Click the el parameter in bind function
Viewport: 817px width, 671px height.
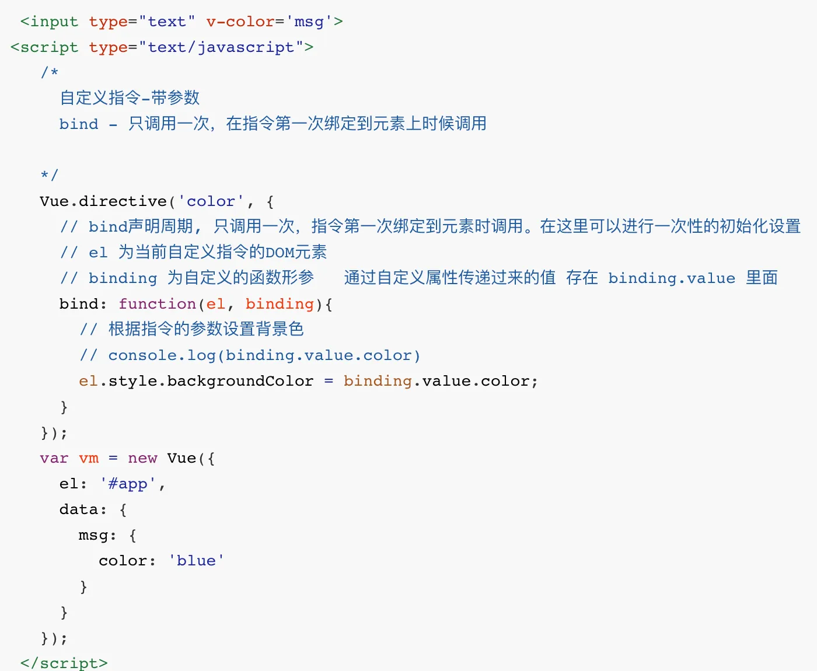215,304
